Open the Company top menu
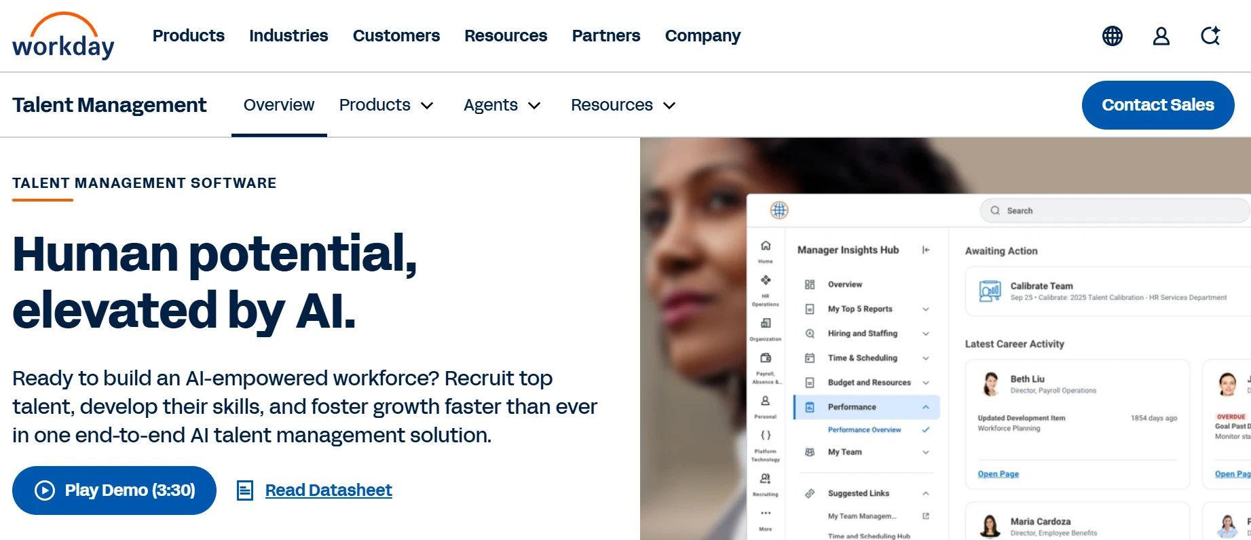The height and width of the screenshot is (540, 1251). [703, 36]
